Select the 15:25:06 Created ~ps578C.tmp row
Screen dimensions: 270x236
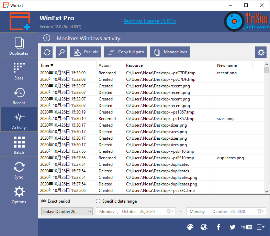(151, 191)
